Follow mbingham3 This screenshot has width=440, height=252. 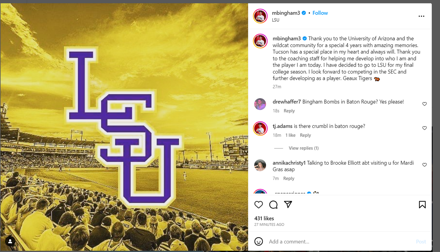pyautogui.click(x=320, y=13)
